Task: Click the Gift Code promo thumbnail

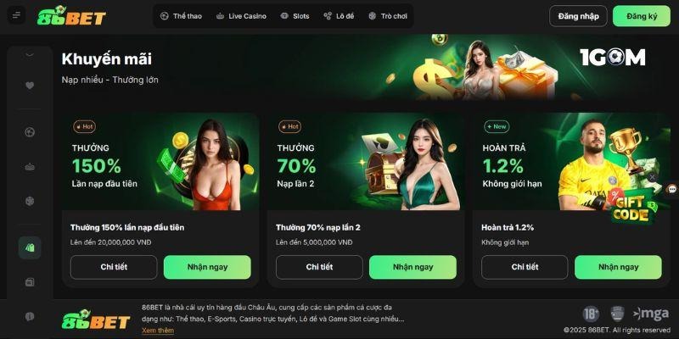Action: point(633,206)
